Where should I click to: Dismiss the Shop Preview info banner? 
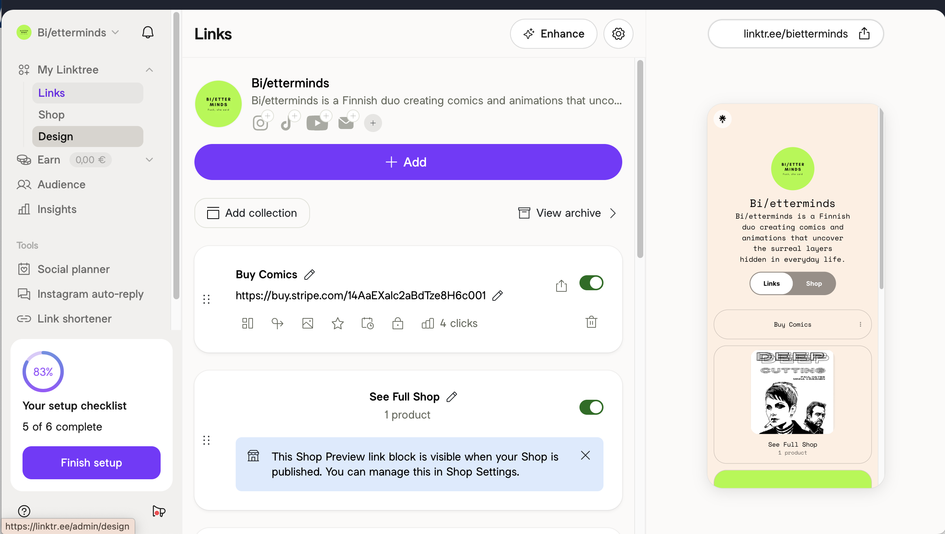click(x=585, y=455)
